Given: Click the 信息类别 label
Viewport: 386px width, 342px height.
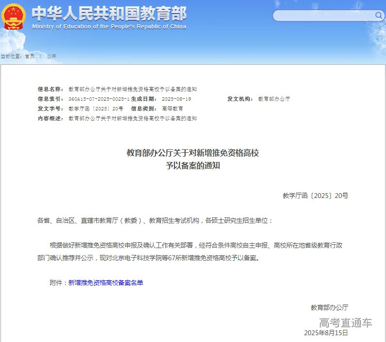Looking at the screenshot, I should 144,108.
